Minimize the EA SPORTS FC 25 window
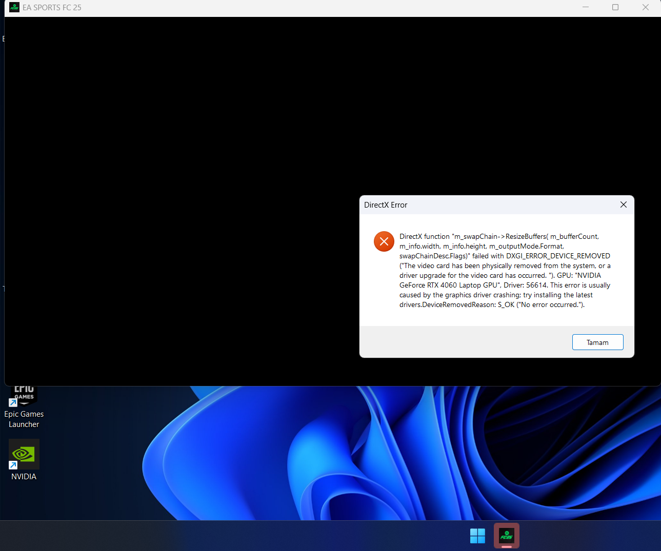This screenshot has height=551, width=661. pyautogui.click(x=586, y=7)
